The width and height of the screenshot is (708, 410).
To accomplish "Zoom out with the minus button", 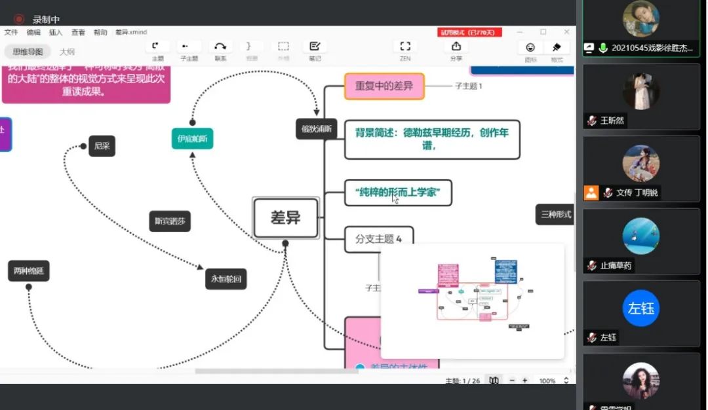I will coord(512,381).
